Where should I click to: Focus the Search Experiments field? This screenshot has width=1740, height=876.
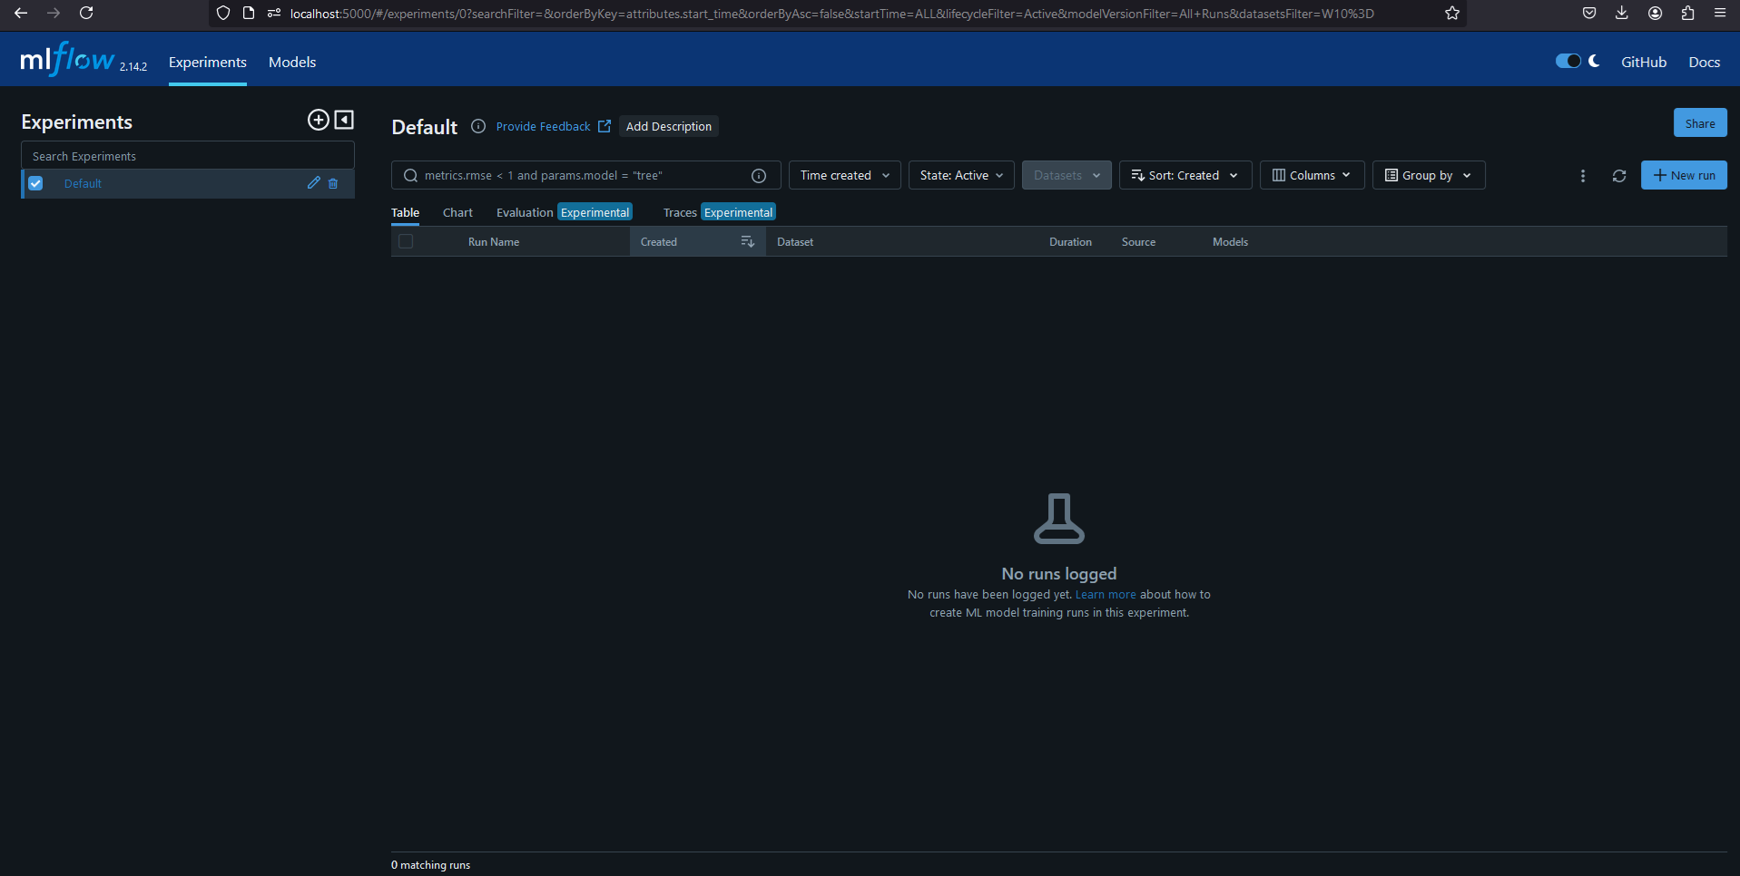click(188, 156)
